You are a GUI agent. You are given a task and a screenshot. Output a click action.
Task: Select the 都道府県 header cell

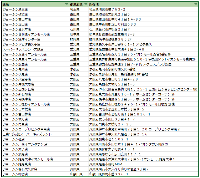click(79, 4)
